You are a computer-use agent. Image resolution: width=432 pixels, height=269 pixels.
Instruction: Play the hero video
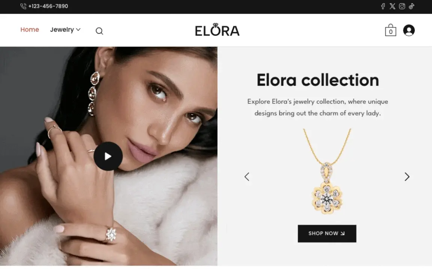point(108,156)
